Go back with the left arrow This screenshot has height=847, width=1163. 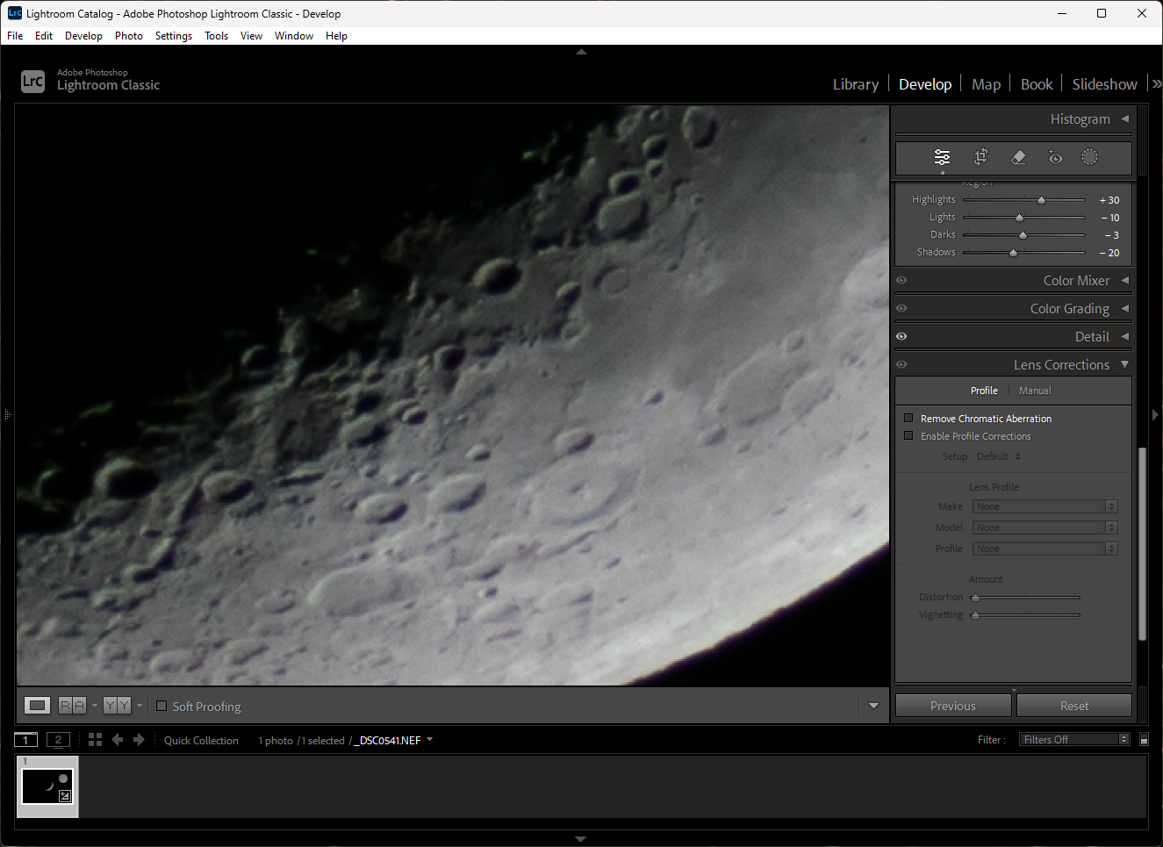[118, 740]
